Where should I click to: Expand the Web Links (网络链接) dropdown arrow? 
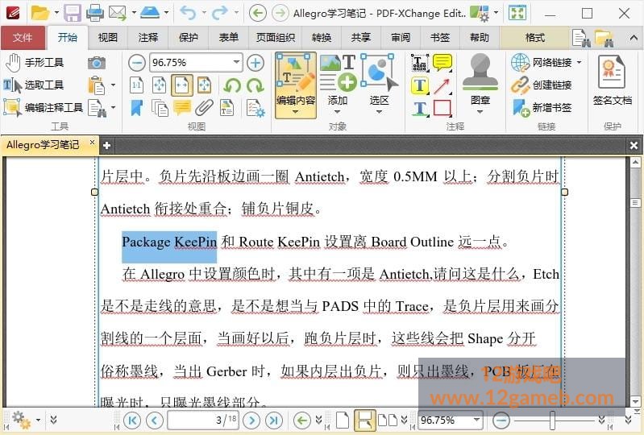click(x=579, y=62)
